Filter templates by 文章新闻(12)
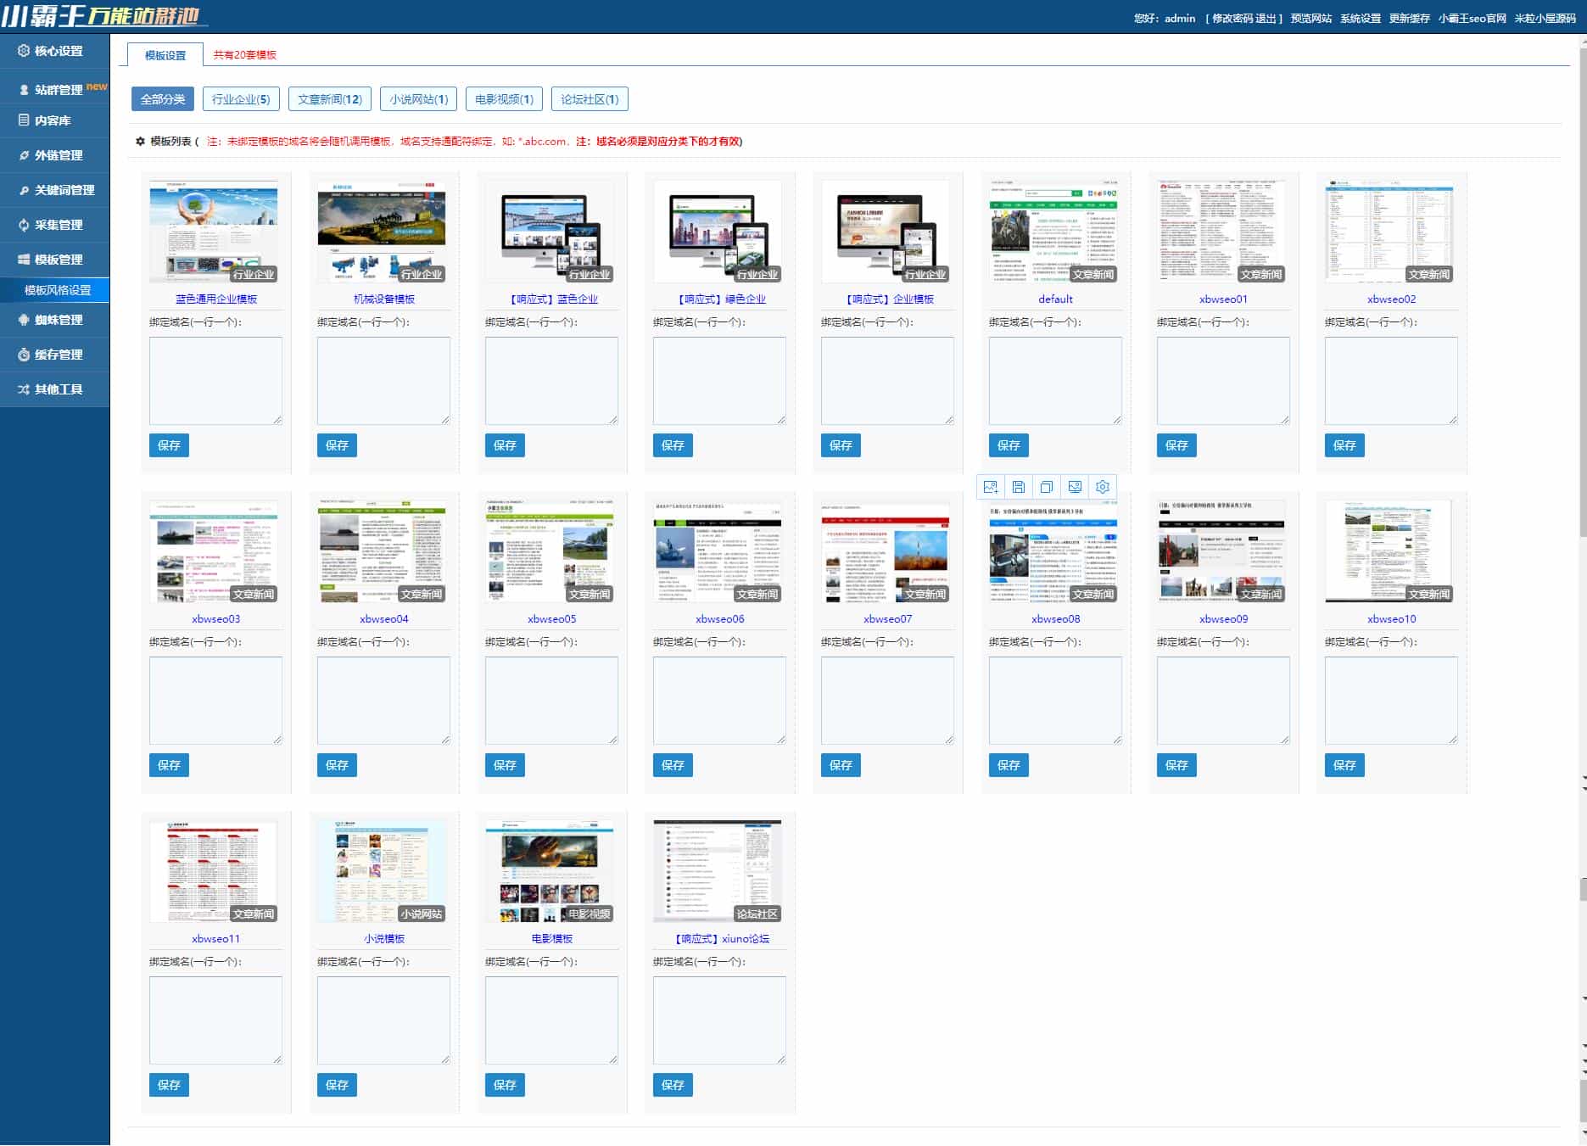The height and width of the screenshot is (1146, 1587). [x=330, y=99]
